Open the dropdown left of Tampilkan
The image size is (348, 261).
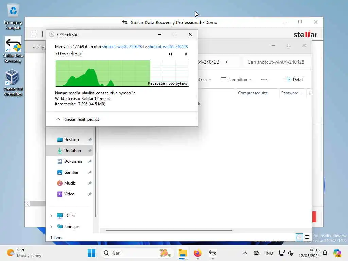pos(204,80)
